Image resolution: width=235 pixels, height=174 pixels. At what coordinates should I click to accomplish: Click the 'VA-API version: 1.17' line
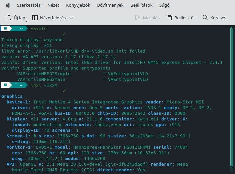[x=59, y=57]
